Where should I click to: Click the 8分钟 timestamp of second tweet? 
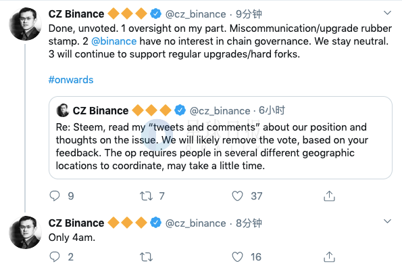coord(249,223)
